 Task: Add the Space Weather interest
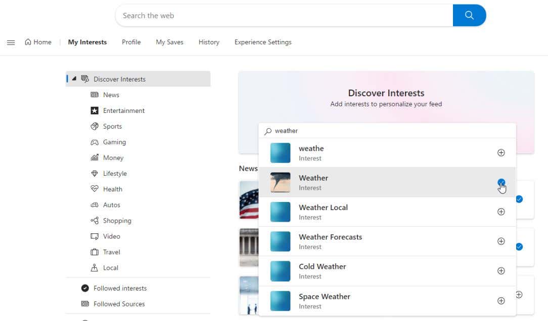click(x=501, y=301)
